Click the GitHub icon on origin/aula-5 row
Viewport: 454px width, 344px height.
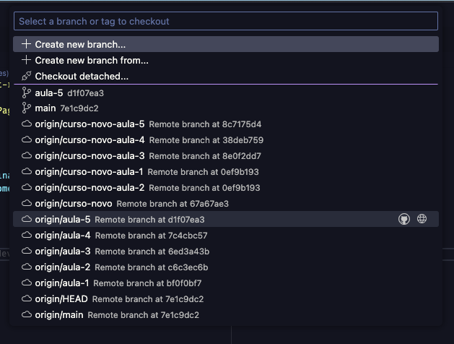click(x=404, y=219)
